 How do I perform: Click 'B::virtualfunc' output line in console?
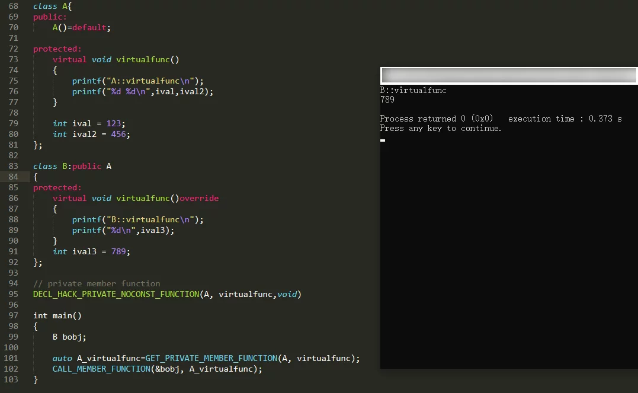point(413,91)
